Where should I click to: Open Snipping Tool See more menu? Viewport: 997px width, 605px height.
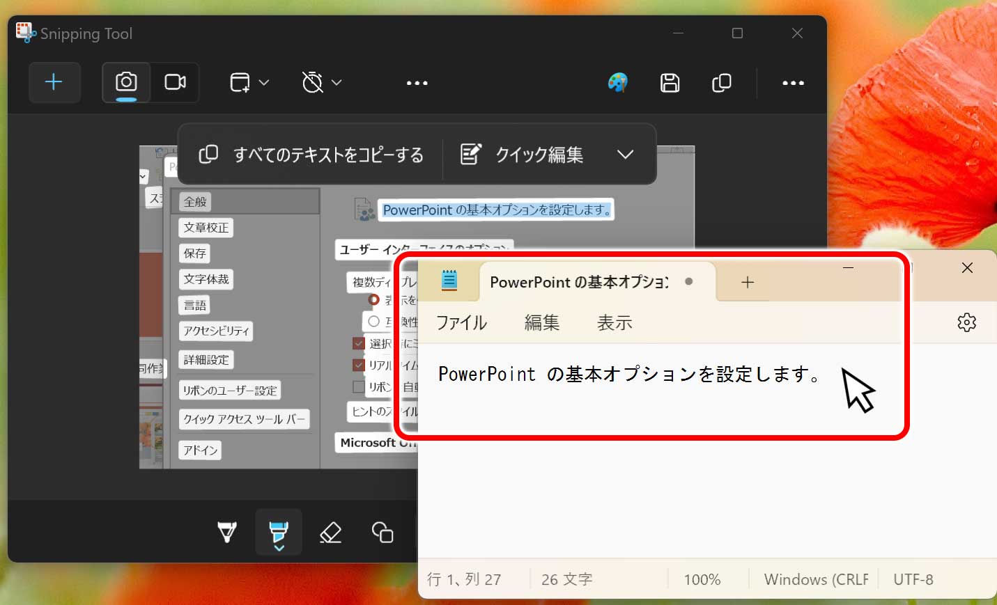(793, 83)
